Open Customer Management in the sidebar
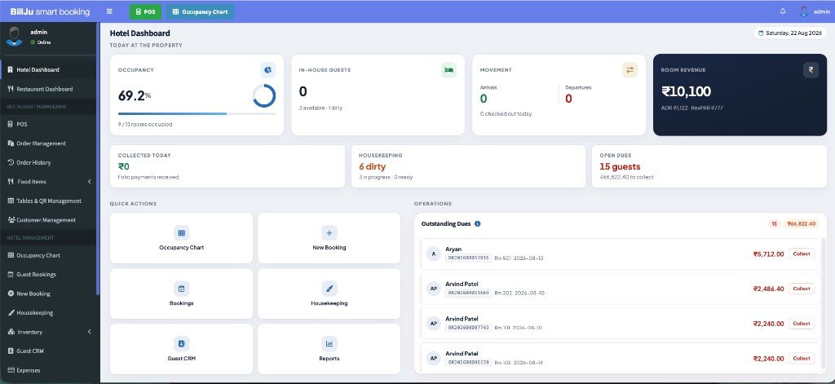Image resolution: width=835 pixels, height=384 pixels. pyautogui.click(x=49, y=220)
